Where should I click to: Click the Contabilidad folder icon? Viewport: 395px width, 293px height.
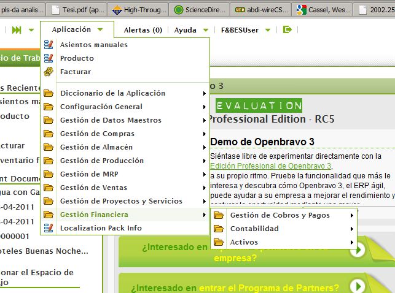[218, 229]
